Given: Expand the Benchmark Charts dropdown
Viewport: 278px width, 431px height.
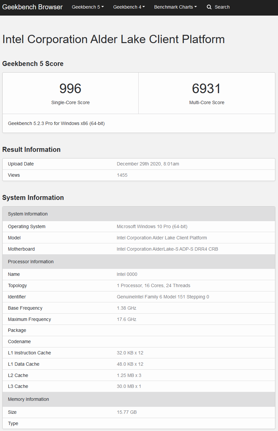Looking at the screenshot, I should [x=175, y=7].
